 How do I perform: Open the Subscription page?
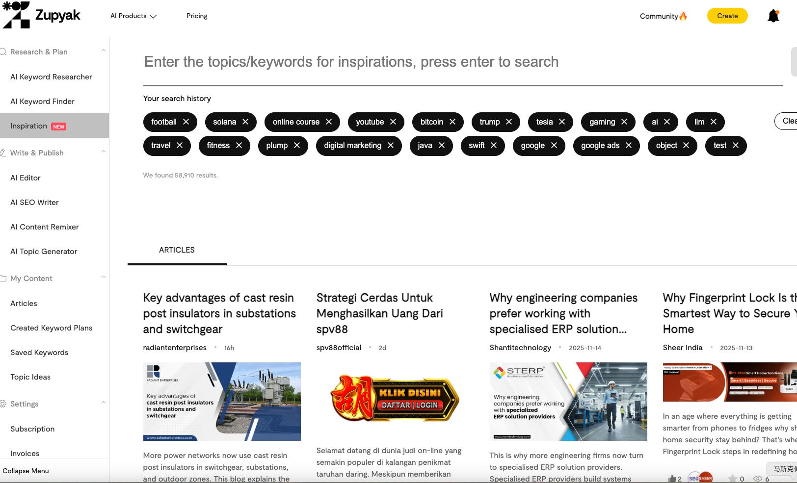coord(32,429)
